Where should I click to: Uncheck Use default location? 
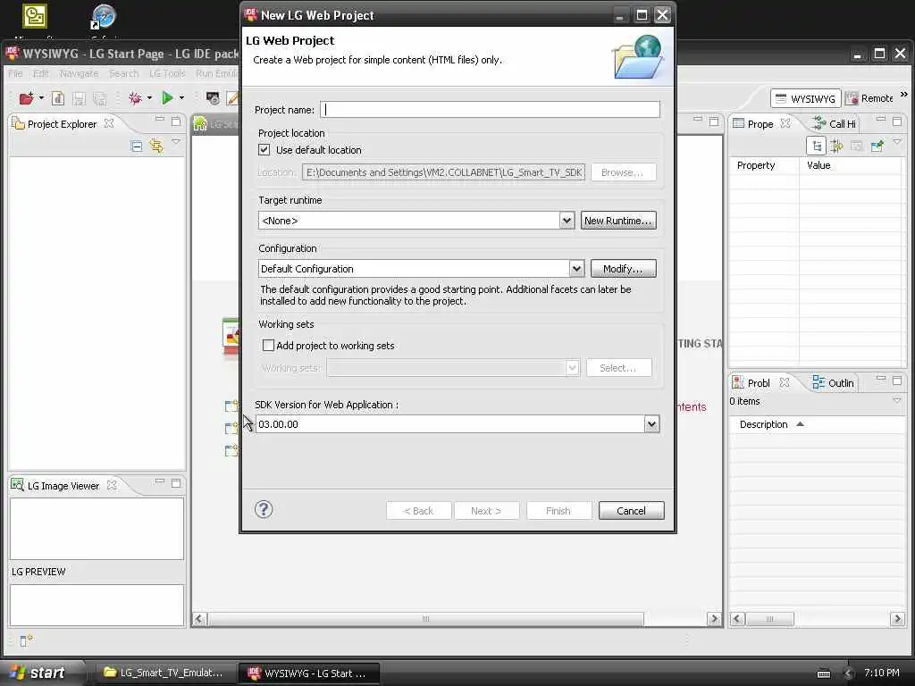point(264,150)
